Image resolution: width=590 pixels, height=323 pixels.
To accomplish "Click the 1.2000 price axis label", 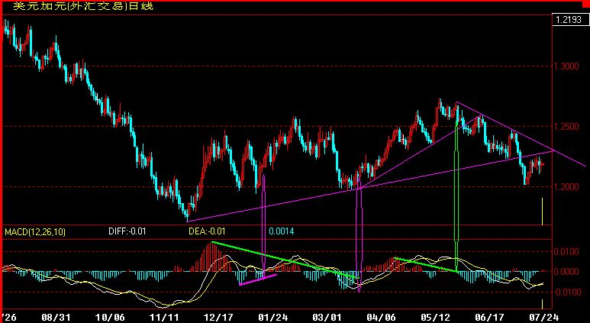I will point(566,187).
